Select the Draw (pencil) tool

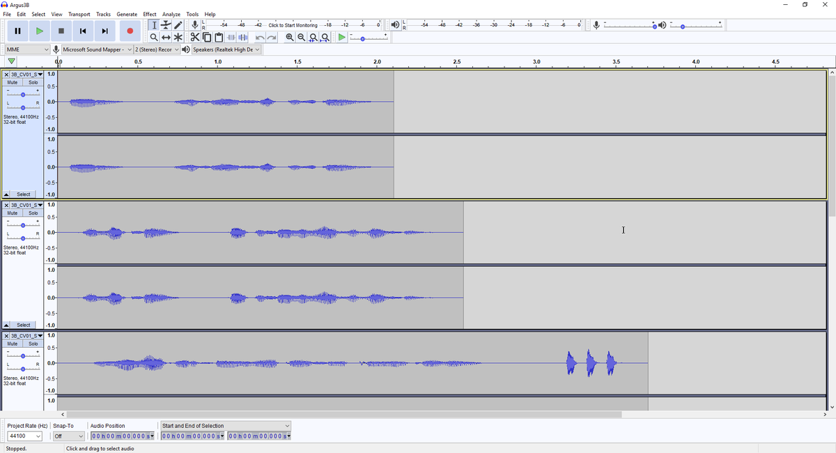(x=178, y=25)
